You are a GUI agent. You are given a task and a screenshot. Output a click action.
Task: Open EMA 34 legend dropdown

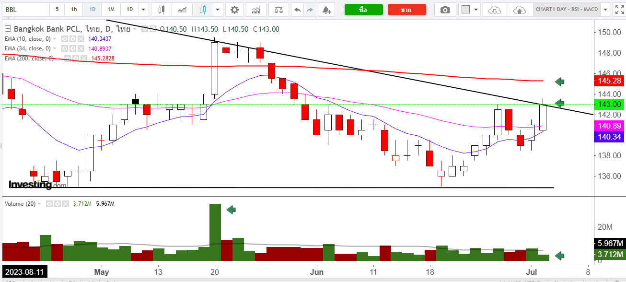[x=54, y=48]
